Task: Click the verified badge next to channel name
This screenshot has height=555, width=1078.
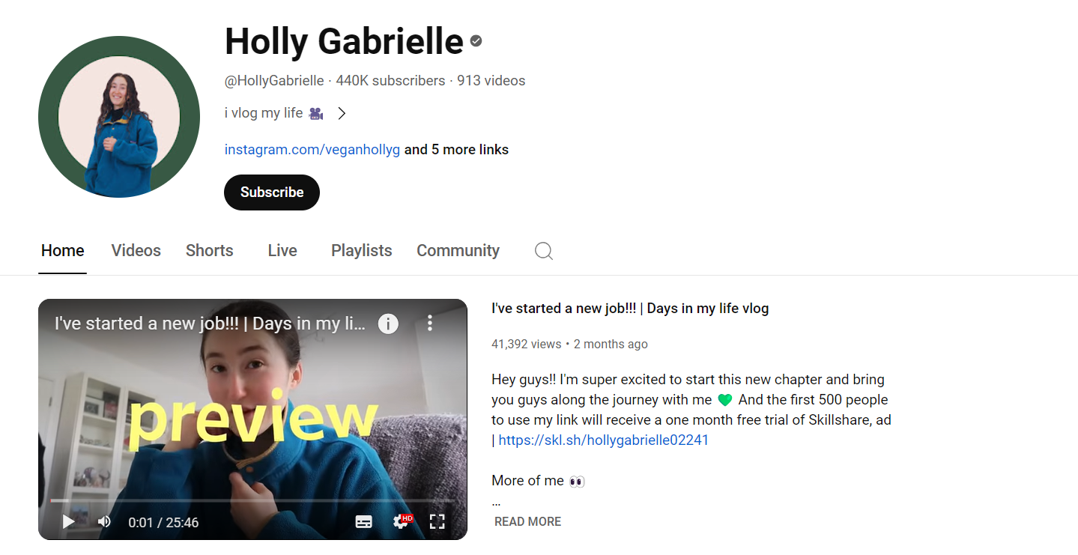Action: [x=476, y=41]
